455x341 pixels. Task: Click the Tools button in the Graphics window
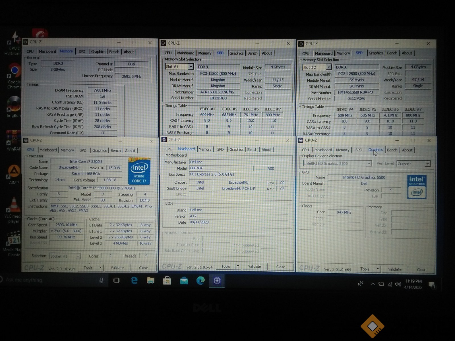tap(365, 269)
